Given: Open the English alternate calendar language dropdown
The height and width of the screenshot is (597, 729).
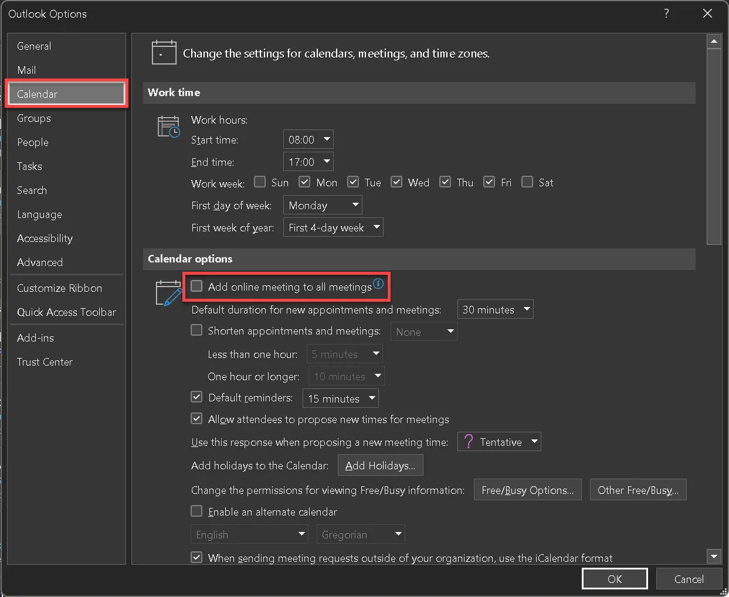Looking at the screenshot, I should [x=249, y=534].
